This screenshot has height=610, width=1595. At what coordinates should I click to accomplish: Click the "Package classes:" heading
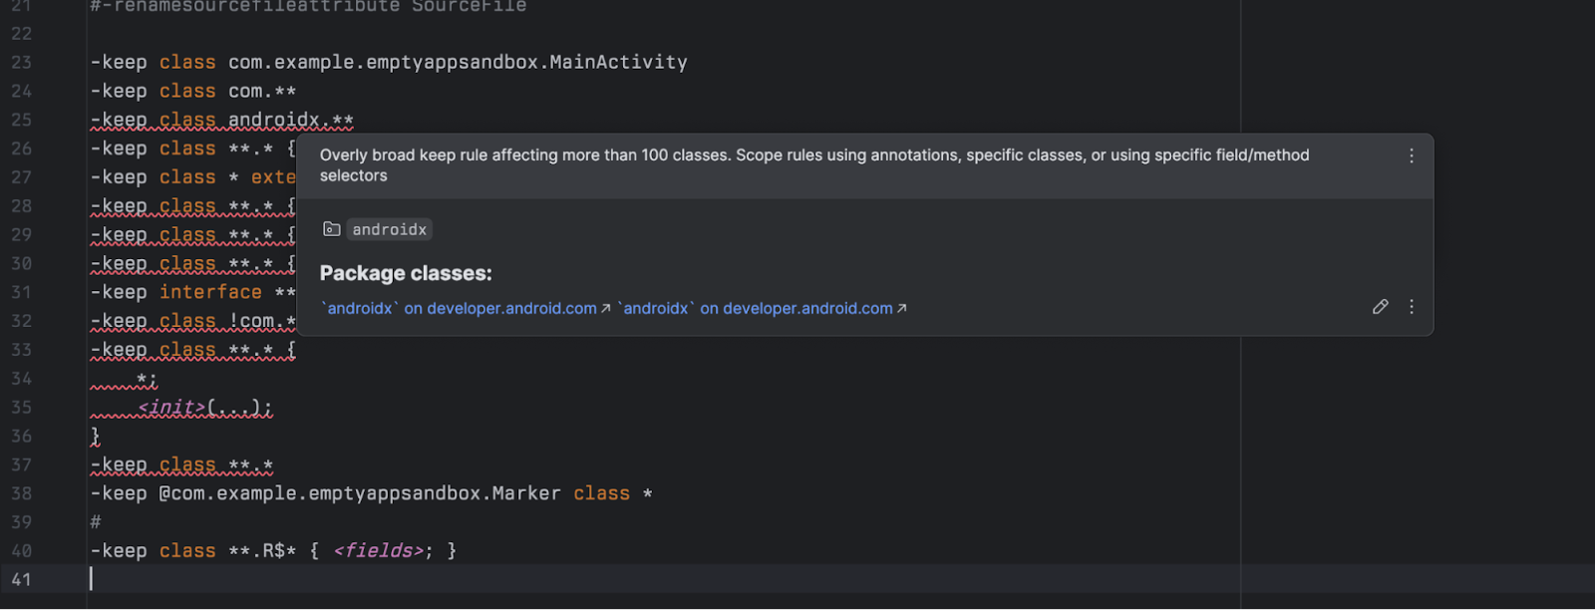tap(406, 273)
